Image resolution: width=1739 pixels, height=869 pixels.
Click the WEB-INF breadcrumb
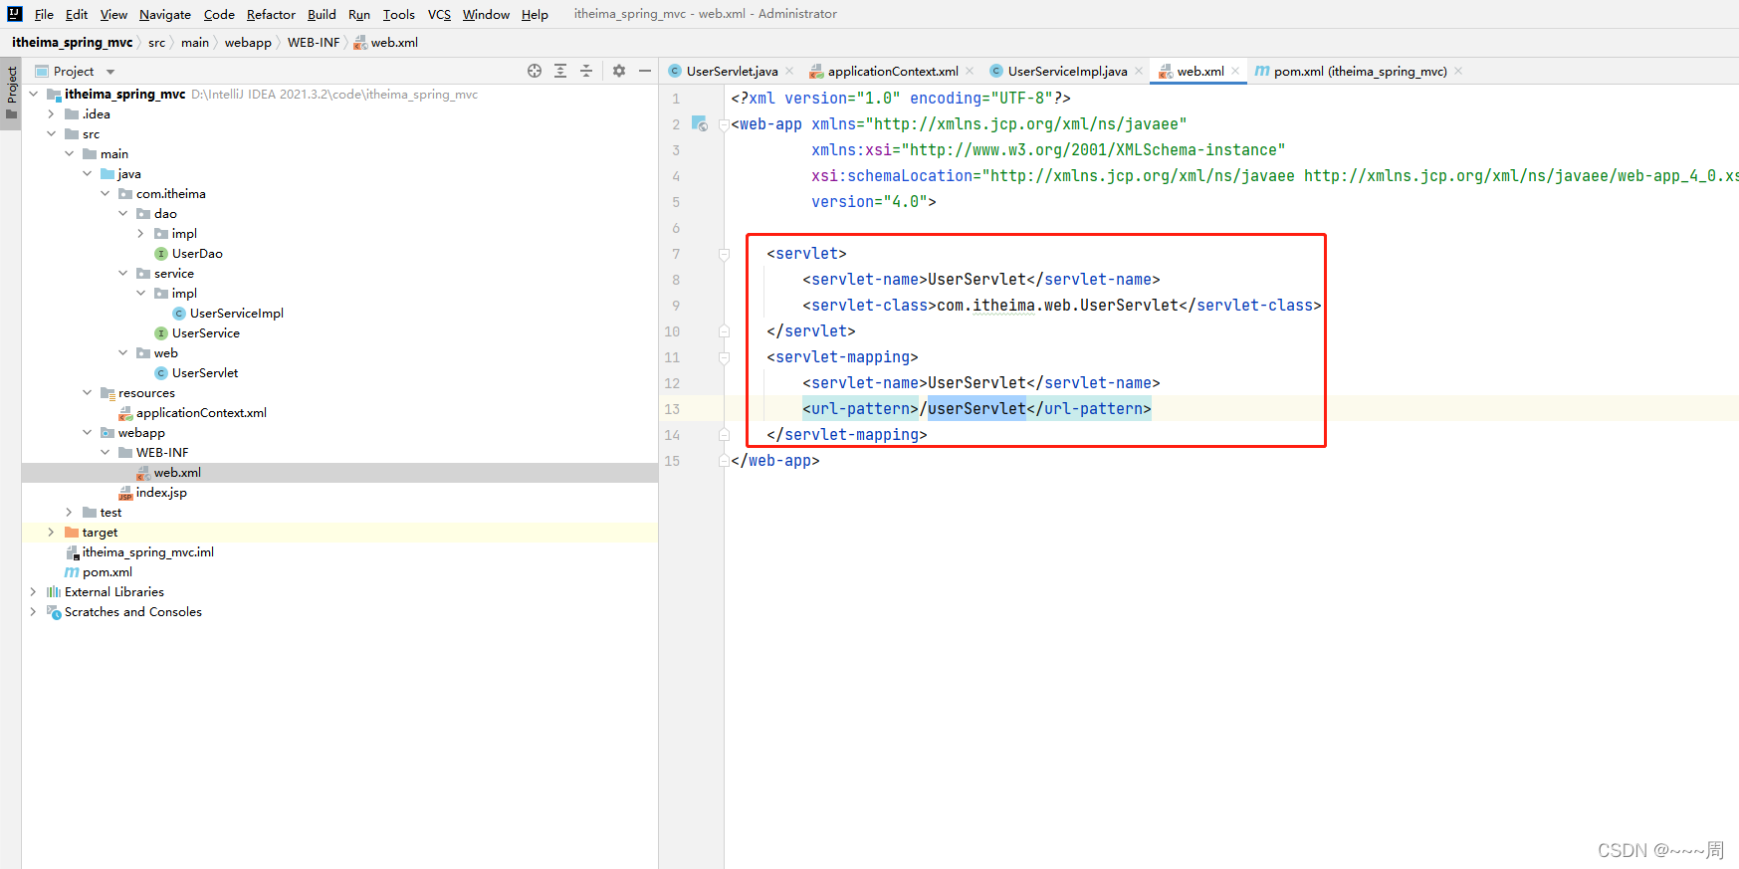click(314, 43)
